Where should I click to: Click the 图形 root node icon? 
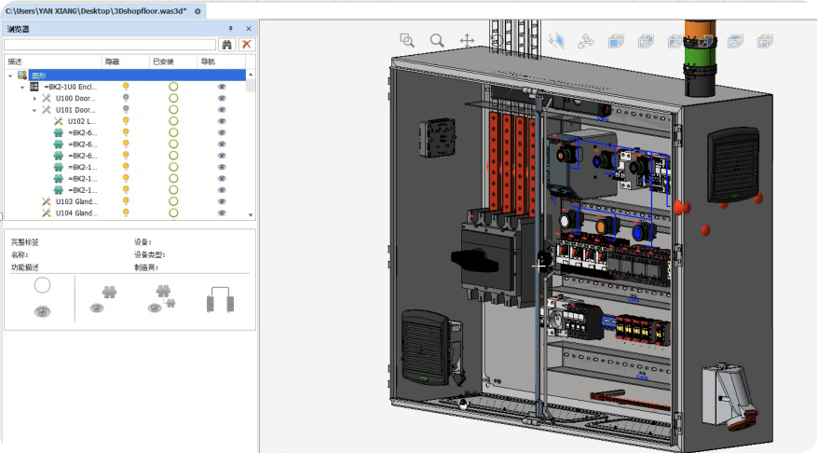[x=22, y=75]
